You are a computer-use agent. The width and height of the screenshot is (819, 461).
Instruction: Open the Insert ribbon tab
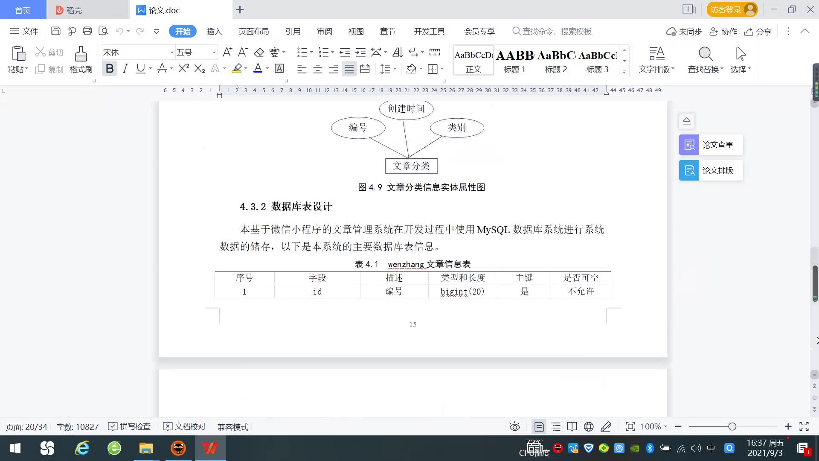(214, 31)
